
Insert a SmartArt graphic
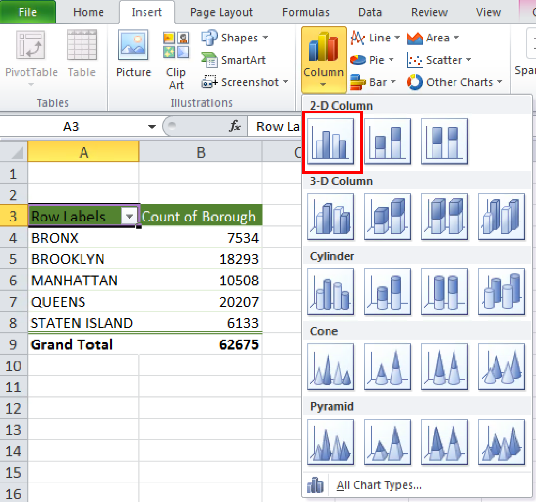point(233,60)
